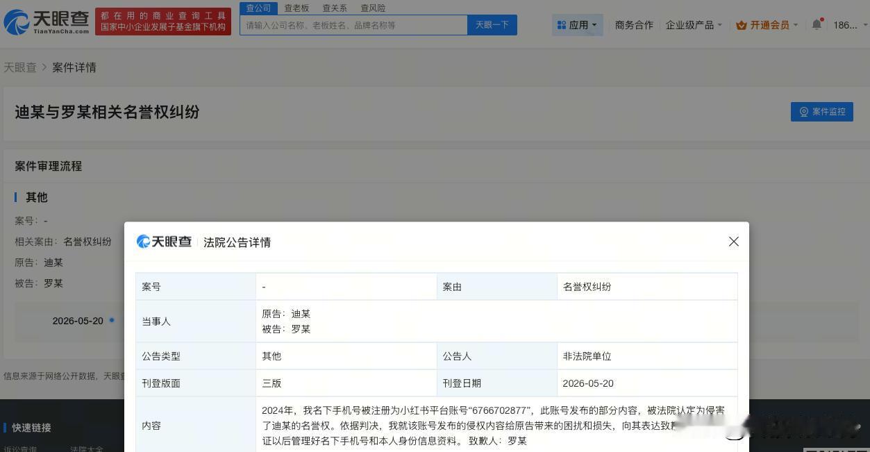Click the 快速链接 footer heading
870x452 pixels.
pyautogui.click(x=31, y=428)
